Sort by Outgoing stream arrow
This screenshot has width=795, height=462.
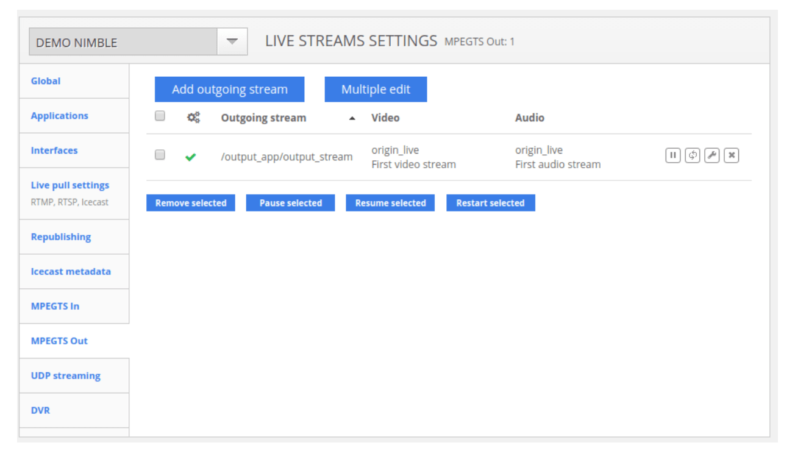(x=352, y=119)
